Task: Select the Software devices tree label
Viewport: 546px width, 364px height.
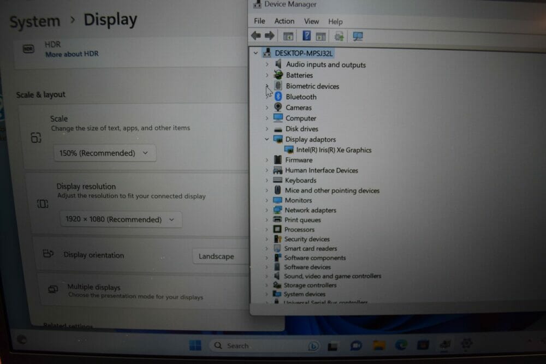Action: click(x=307, y=267)
